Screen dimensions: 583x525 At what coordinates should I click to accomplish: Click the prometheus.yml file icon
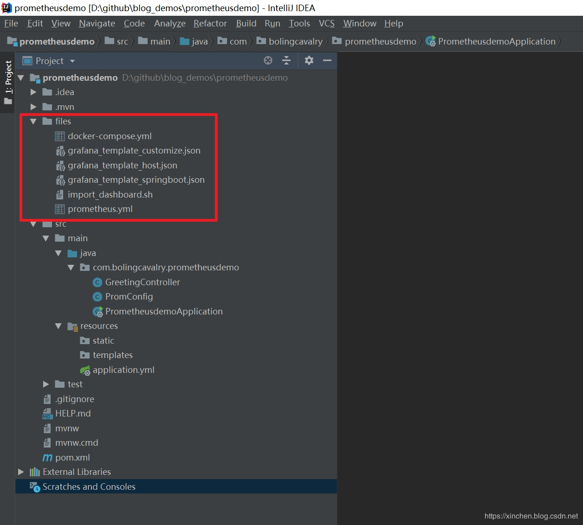60,209
